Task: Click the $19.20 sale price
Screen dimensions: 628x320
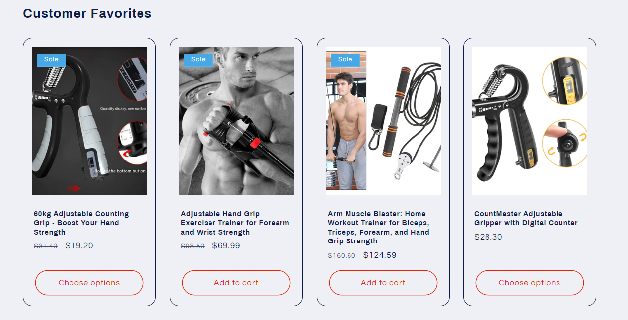Action: coord(79,245)
